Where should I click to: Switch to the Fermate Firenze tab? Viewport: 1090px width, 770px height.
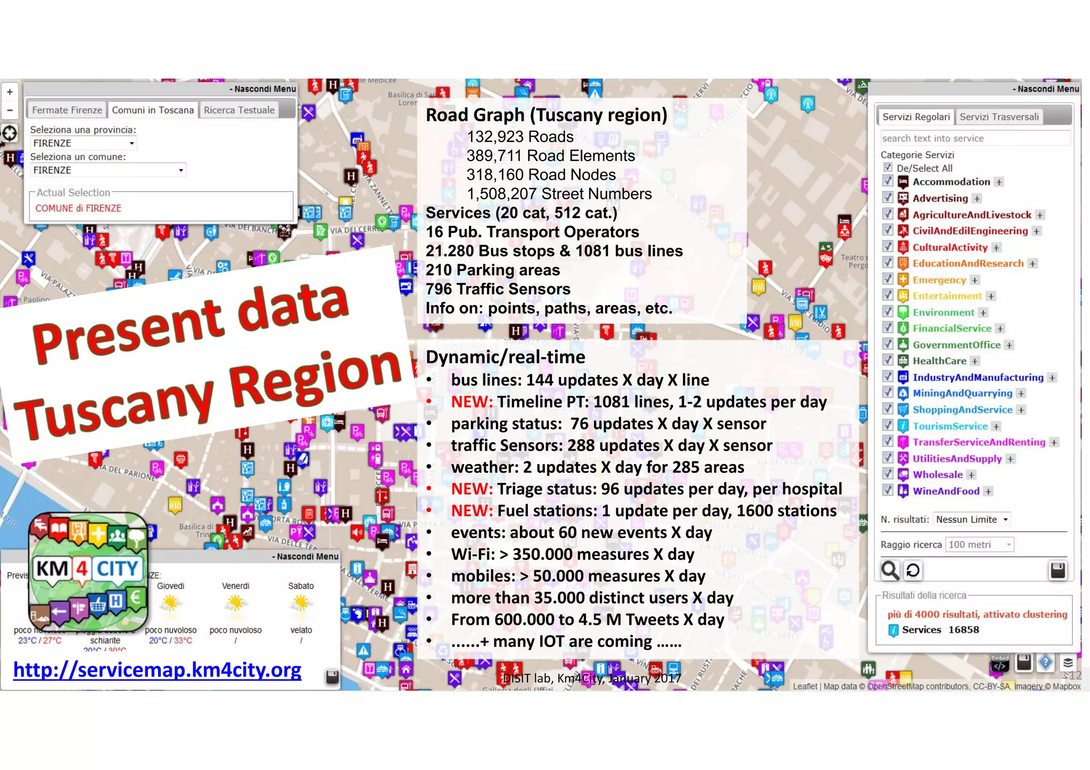(67, 110)
